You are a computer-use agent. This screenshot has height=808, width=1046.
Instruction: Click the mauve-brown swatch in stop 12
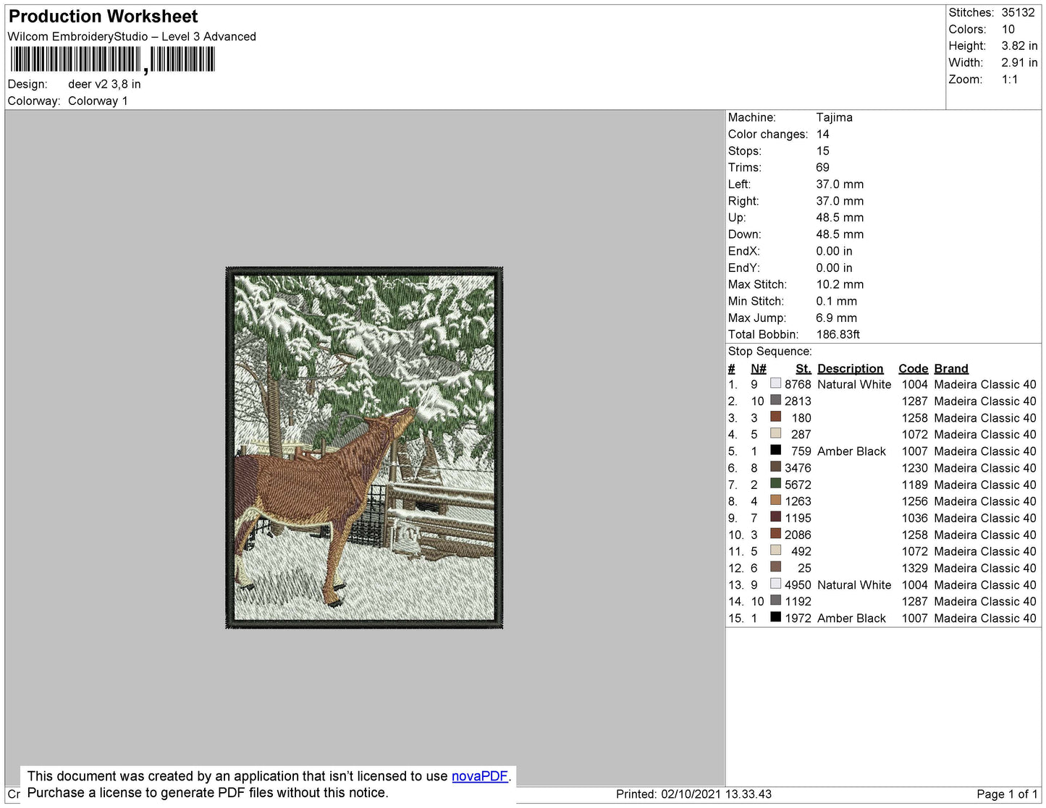coord(775,566)
